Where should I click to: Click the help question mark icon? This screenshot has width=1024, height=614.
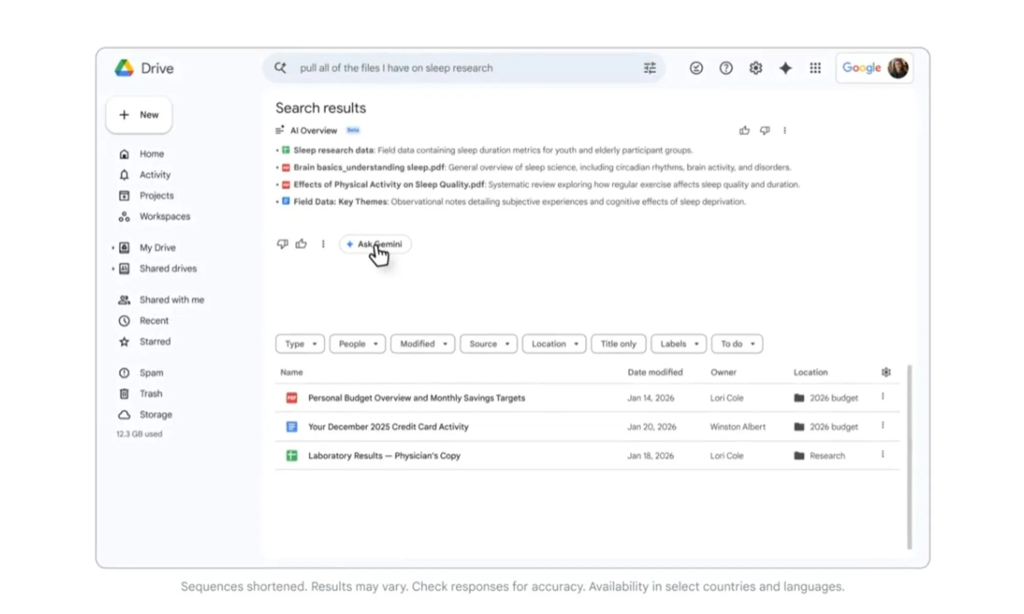pyautogui.click(x=726, y=68)
